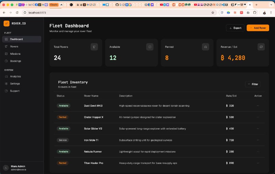Screen dimensions: 275x174
Task: Open Missions from the sidebar
Action: tap(15, 54)
